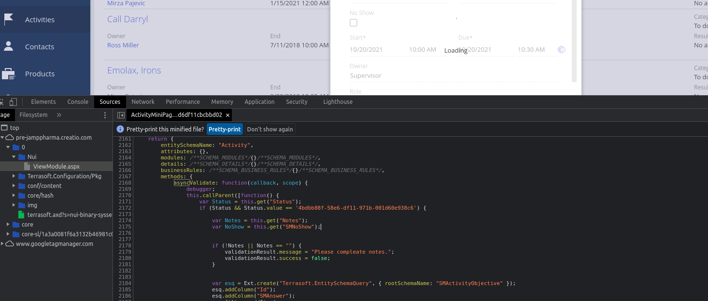Select the green terrasoft.axd file icon
708x301 pixels.
pyautogui.click(x=21, y=215)
